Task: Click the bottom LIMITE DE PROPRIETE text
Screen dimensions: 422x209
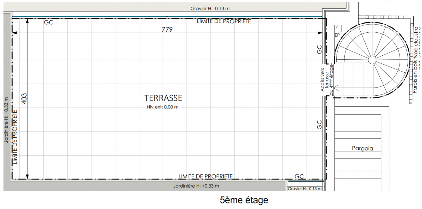Action: (206, 177)
